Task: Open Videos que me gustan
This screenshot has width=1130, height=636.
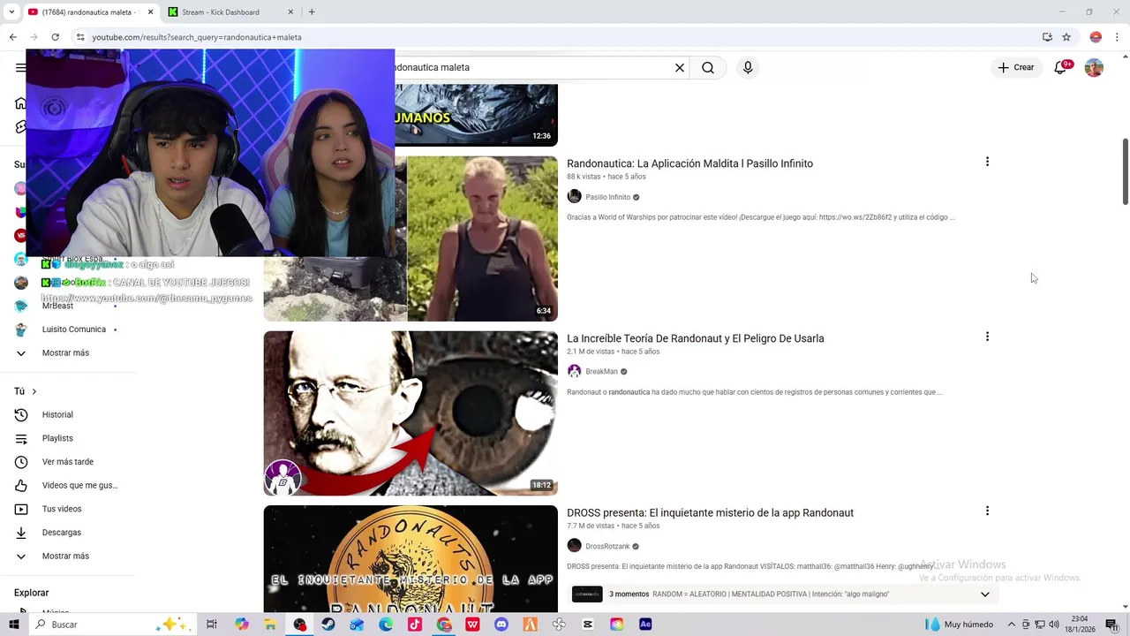Action: pos(79,485)
